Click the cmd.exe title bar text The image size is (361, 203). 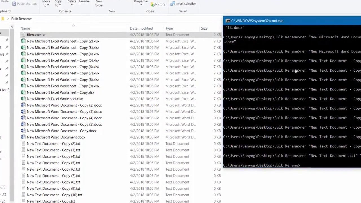tap(257, 21)
